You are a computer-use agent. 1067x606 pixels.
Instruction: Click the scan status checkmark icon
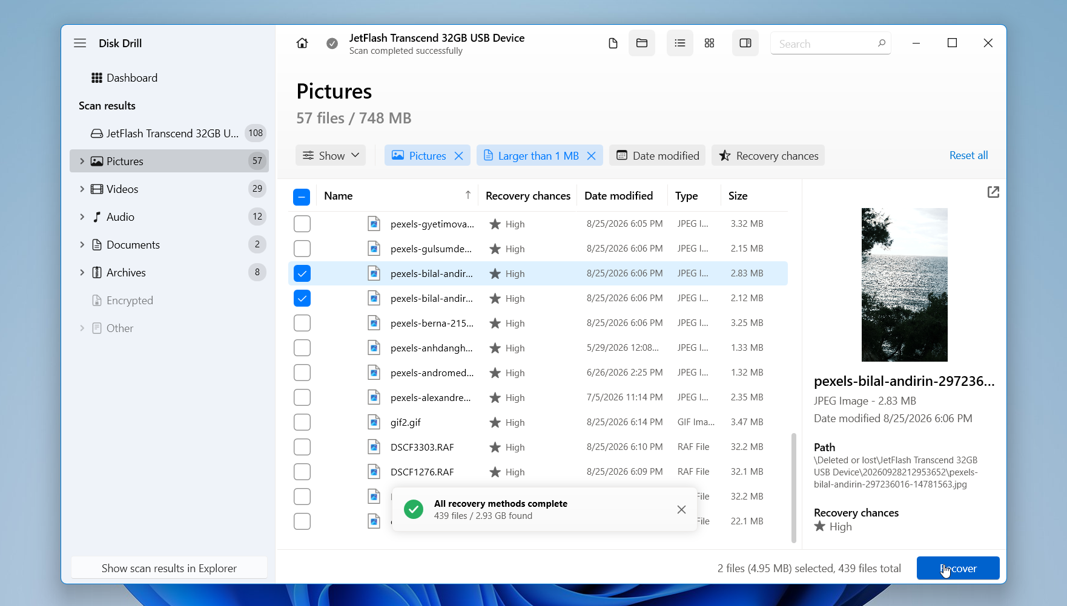tap(332, 44)
